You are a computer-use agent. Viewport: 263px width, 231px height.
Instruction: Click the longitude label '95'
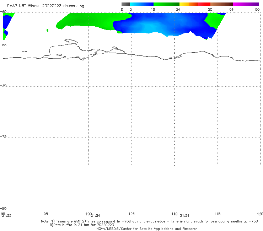pyautogui.click(x=45, y=214)
